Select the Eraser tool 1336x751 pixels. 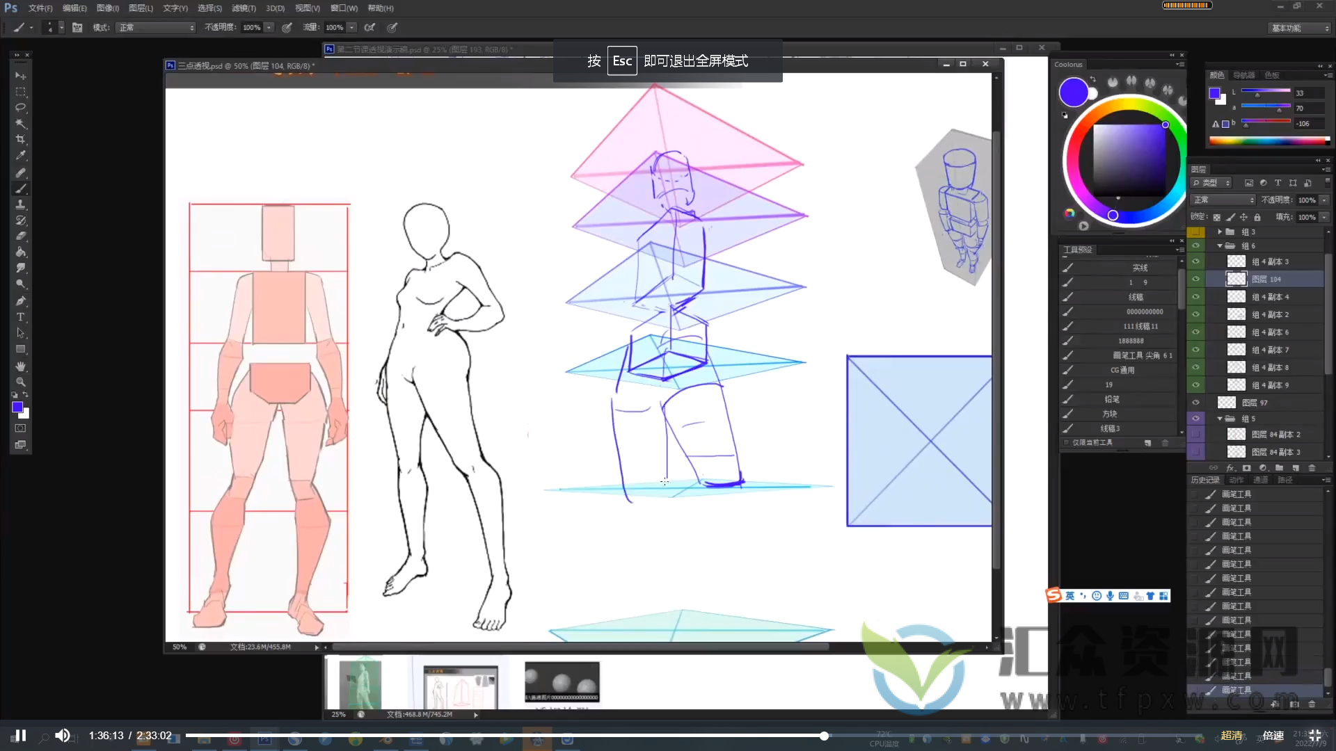click(x=21, y=236)
